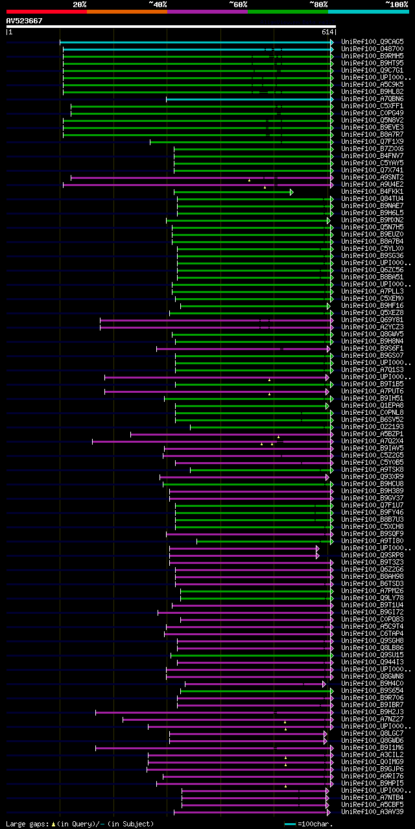This screenshot has width=415, height=829.
Task: Select label UniRef100_C6TAP4
Action: pyautogui.click(x=372, y=633)
